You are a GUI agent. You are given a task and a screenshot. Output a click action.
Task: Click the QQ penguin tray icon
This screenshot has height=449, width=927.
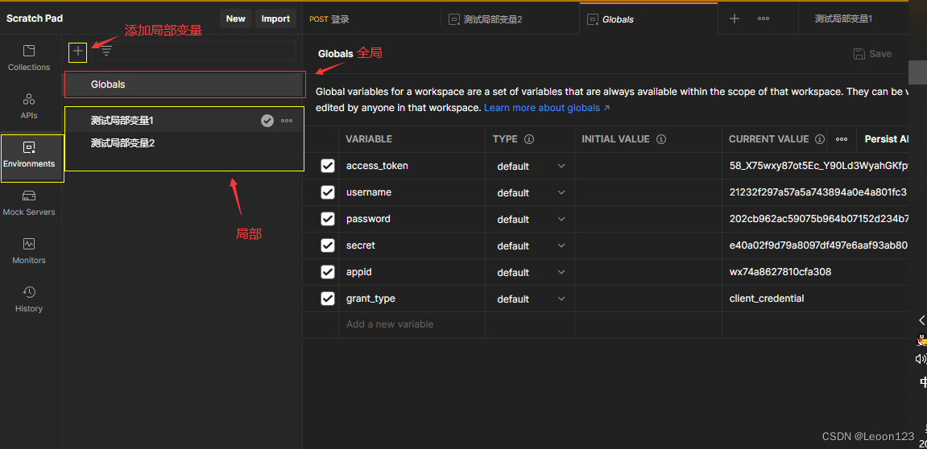click(921, 340)
